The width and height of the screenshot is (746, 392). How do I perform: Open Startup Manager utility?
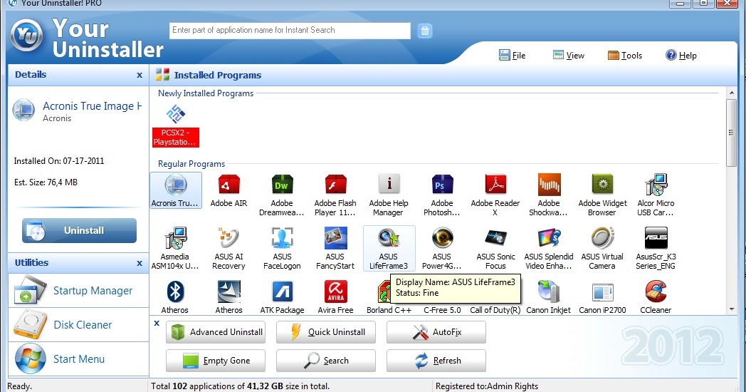[78, 291]
